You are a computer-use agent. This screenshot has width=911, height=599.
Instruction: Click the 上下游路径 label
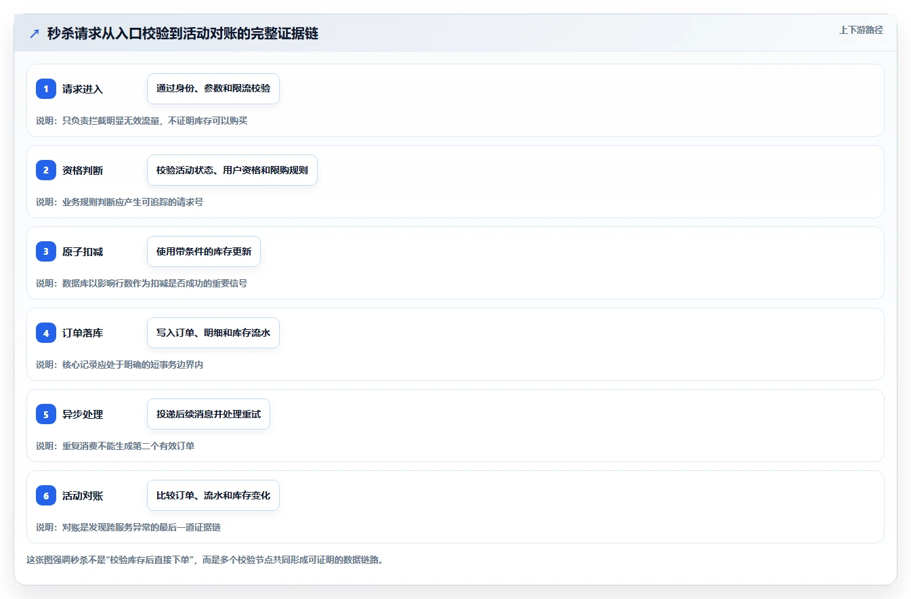861,30
